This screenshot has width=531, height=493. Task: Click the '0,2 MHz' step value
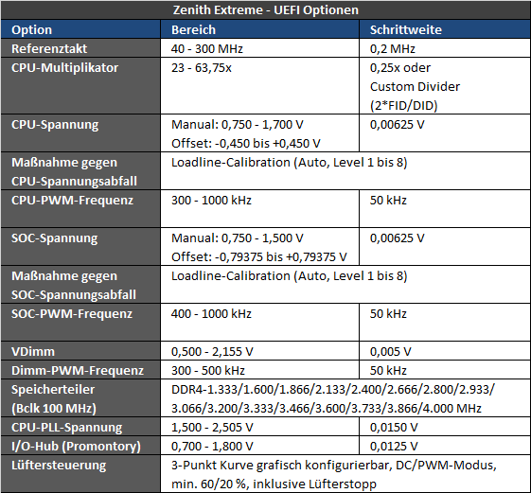pos(393,49)
